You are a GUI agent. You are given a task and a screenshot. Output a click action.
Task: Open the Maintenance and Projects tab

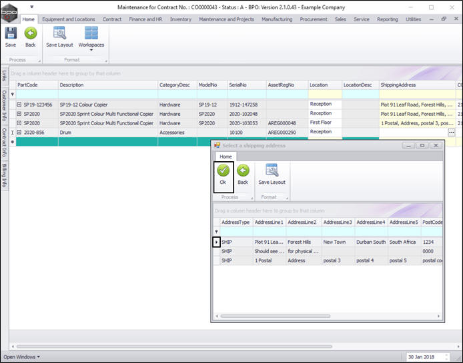pos(226,19)
